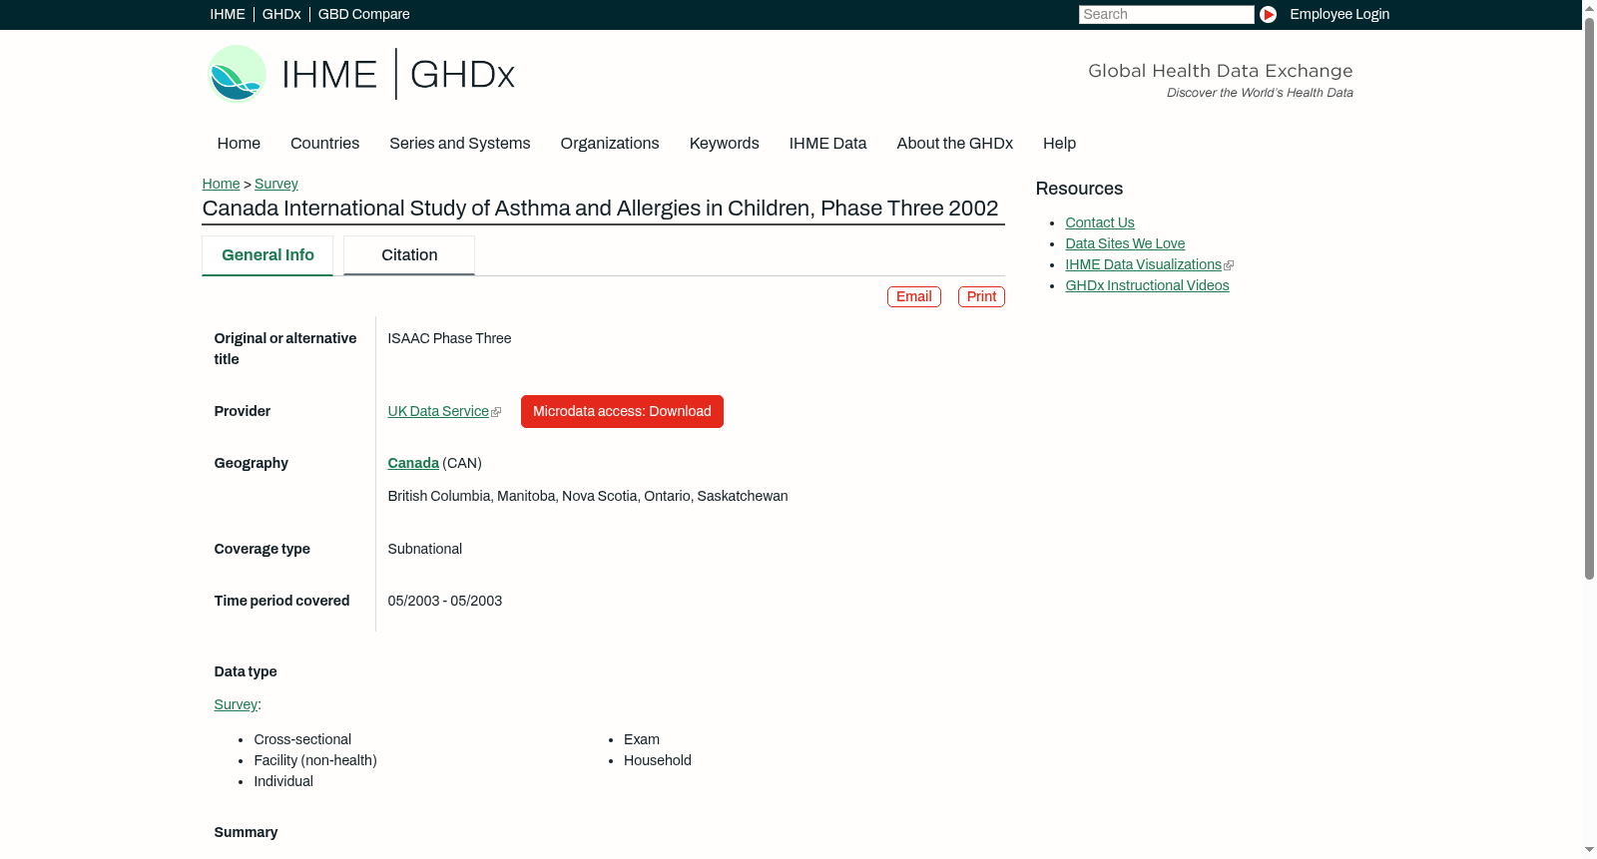Screen dimensions: 1597x859
Task: Click the external link icon next to UK Data Service
Action: pos(496,412)
